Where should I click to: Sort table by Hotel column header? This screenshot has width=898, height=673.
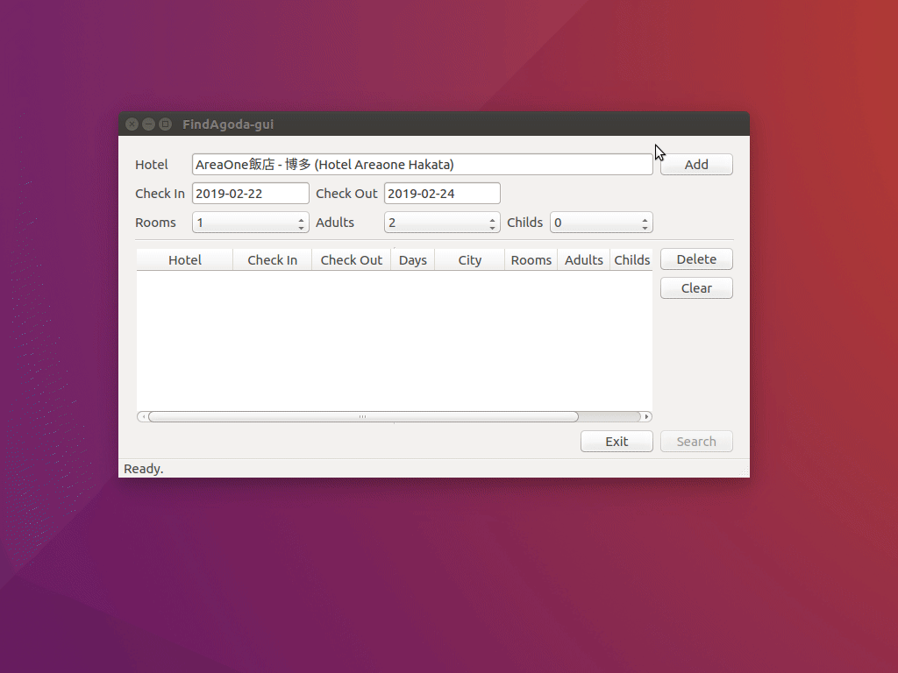(x=185, y=260)
